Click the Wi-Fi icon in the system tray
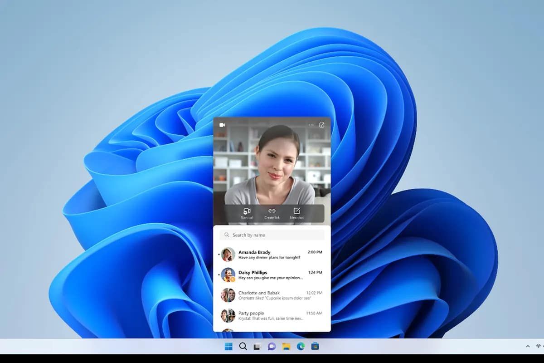 (539, 346)
